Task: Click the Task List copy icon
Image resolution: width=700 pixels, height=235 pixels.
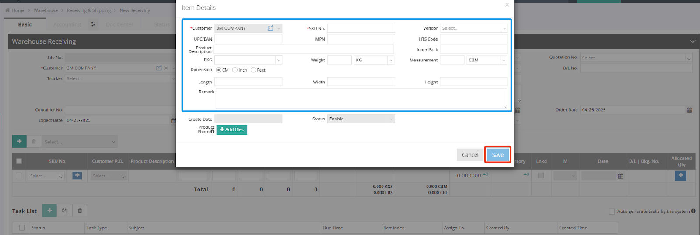Action: tap(65, 211)
